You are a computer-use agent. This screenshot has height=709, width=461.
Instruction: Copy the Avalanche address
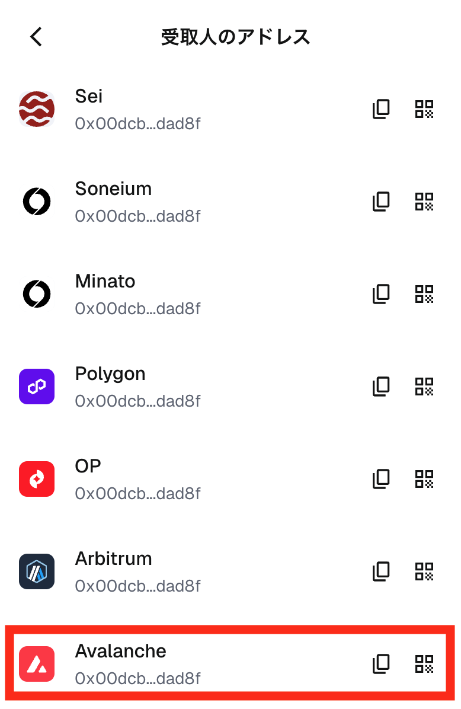[381, 664]
